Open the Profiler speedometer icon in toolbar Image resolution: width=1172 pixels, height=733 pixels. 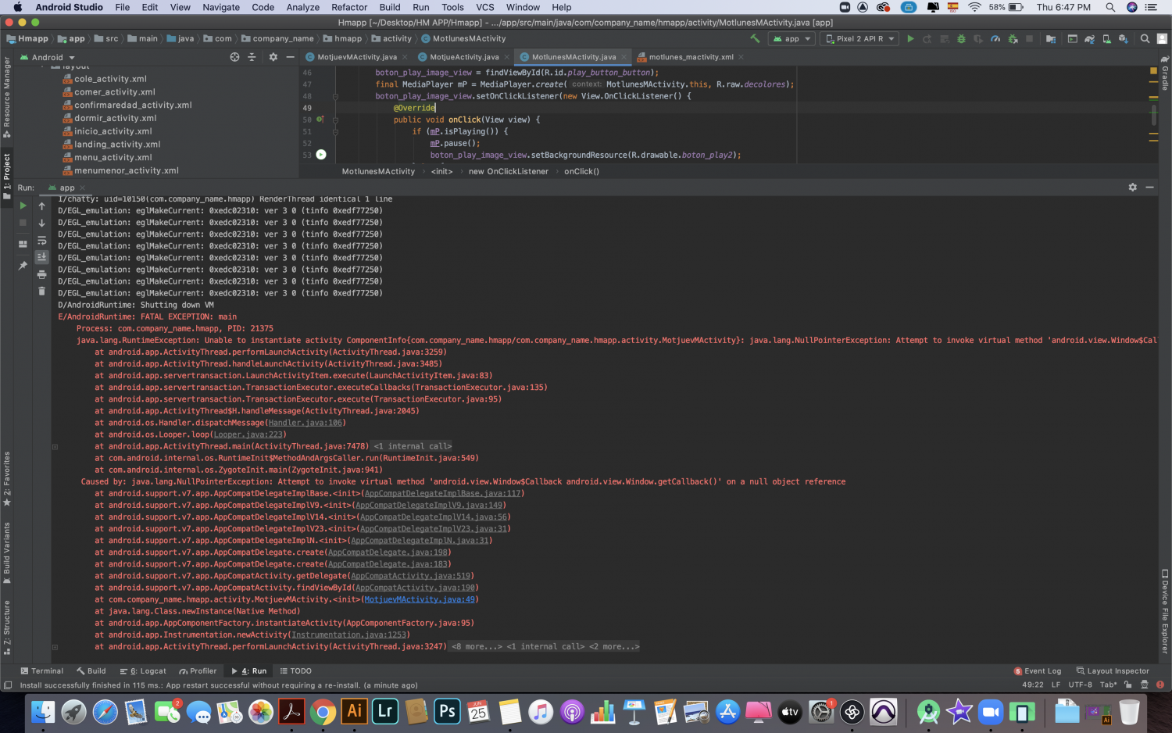point(995,38)
